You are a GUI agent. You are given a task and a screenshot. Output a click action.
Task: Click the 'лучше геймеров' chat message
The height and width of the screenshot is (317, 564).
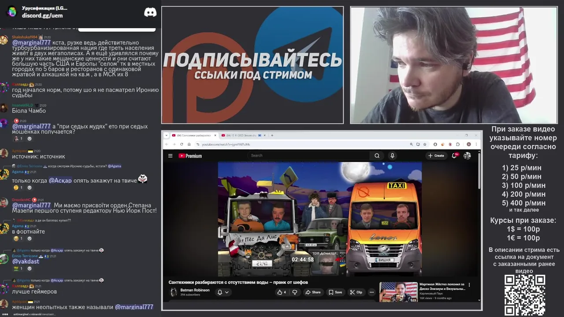[x=34, y=291]
